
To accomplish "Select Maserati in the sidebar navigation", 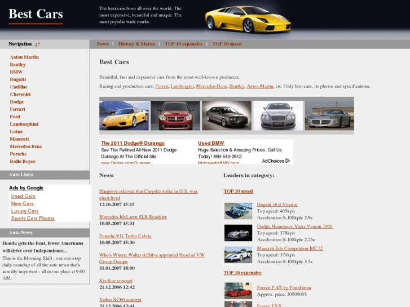I will (19, 139).
